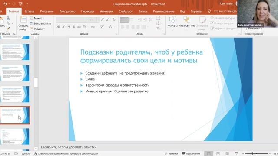Click the Примечания comments button
This screenshot has height=156, width=278.
coord(191,153)
